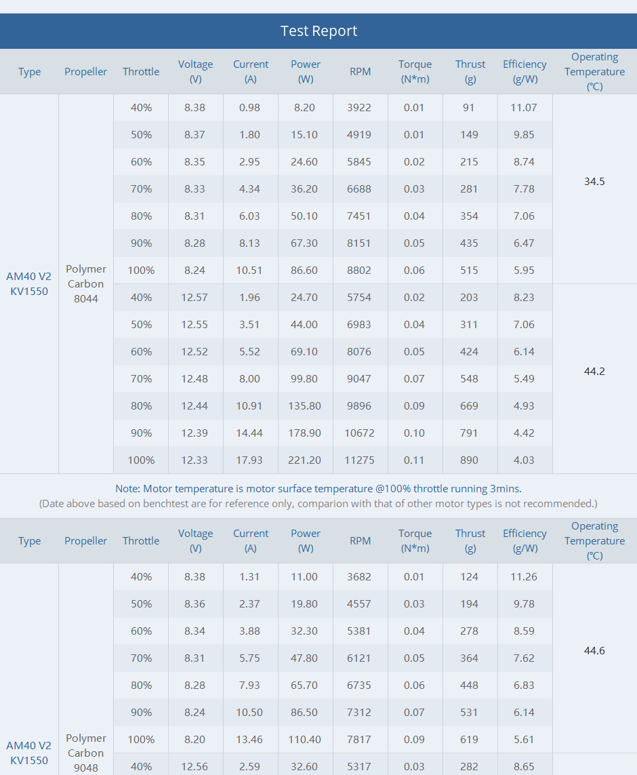Click Operating Temperature header in second table
Viewport: 637px width, 775px height.
594,540
